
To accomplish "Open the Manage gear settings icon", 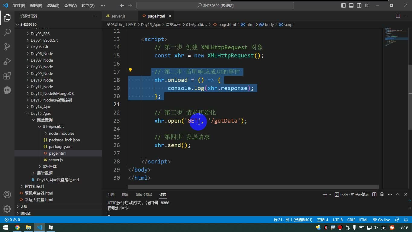I will click(x=7, y=209).
